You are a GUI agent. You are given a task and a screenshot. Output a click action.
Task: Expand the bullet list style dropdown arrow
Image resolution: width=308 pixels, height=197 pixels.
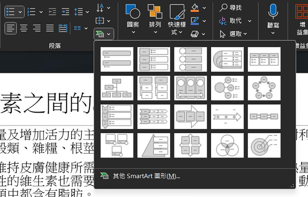(x=20, y=12)
